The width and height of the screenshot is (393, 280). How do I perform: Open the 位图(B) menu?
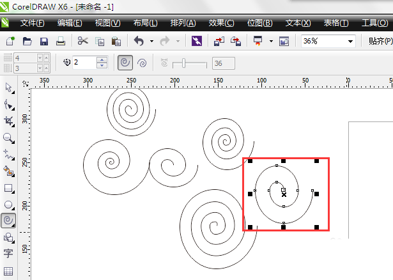[259, 23]
